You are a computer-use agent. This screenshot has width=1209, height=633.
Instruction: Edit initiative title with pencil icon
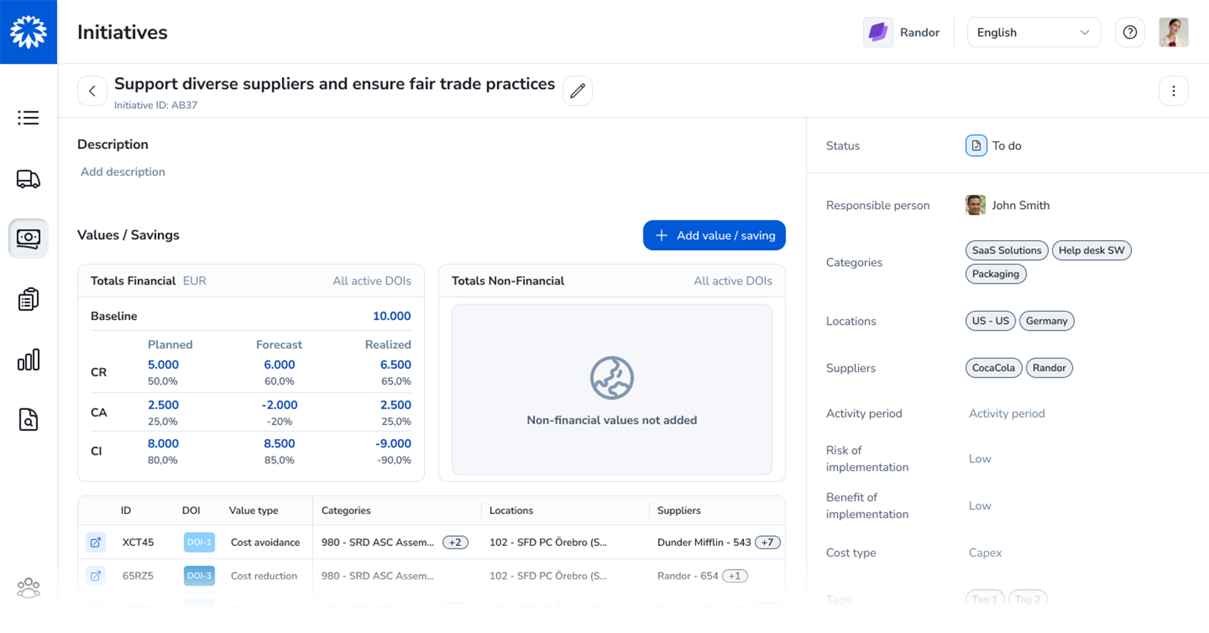tap(578, 91)
